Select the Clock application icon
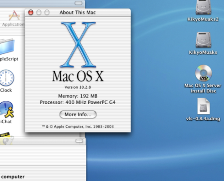Image resolution: width=224 pixels, height=181 pixels. [x=6, y=78]
